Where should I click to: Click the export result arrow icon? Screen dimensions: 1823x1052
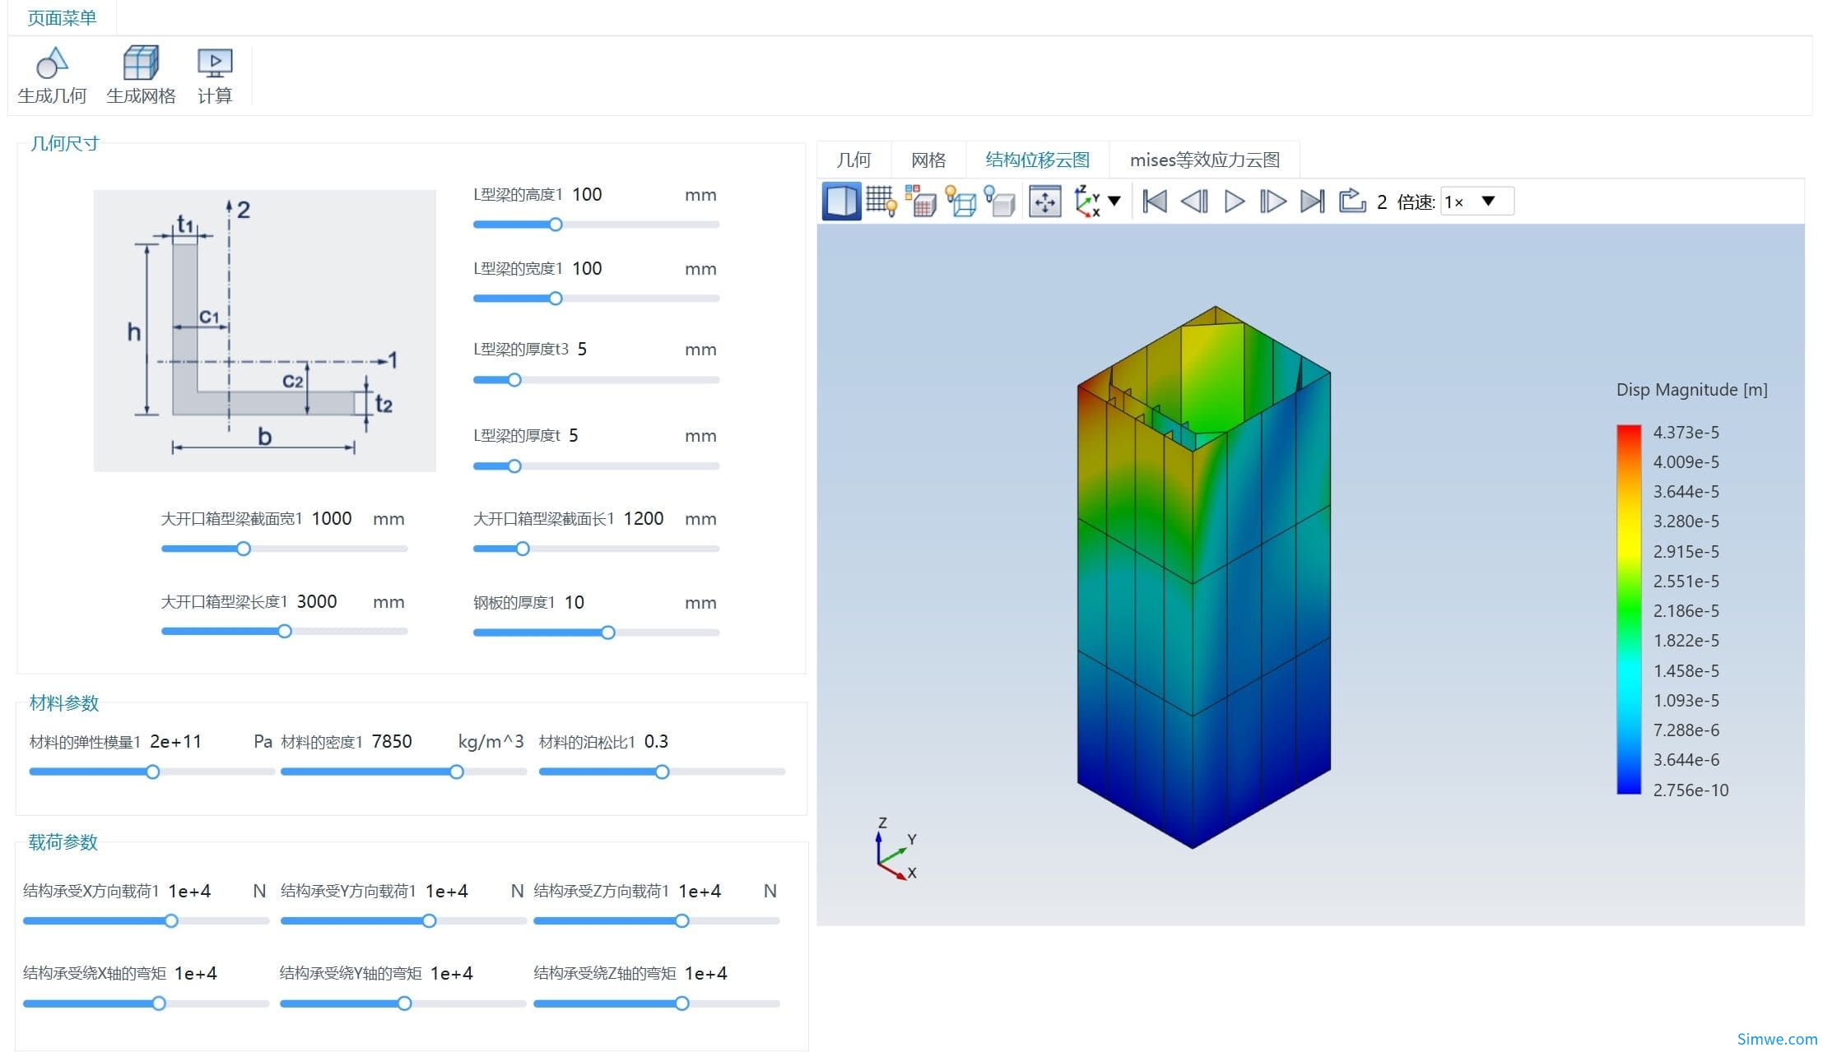tap(1351, 202)
